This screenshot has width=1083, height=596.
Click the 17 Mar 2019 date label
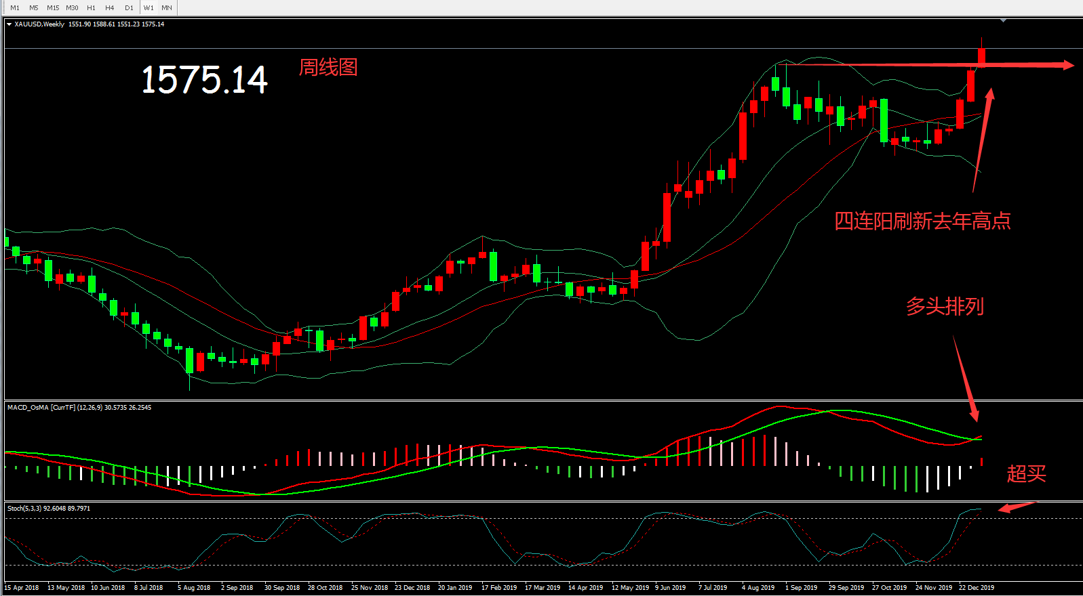pos(543,588)
